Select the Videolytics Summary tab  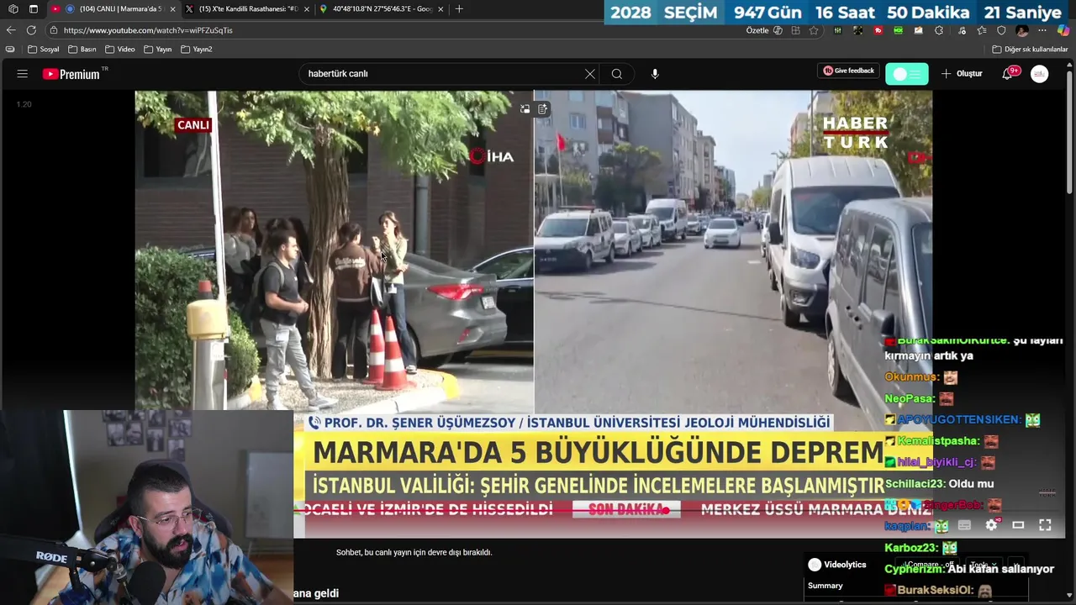coord(825,586)
